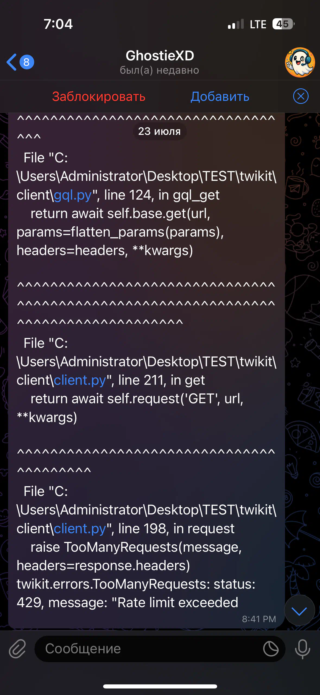Open client.py link at line 211
Screen dimensions: 320x695
click(80, 380)
